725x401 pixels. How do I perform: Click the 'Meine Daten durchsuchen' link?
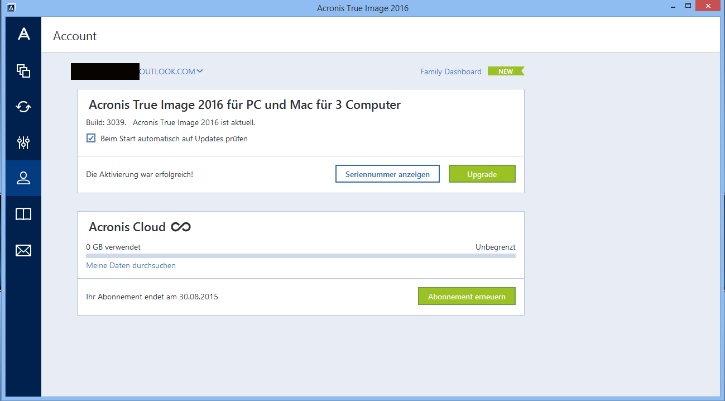tap(131, 265)
